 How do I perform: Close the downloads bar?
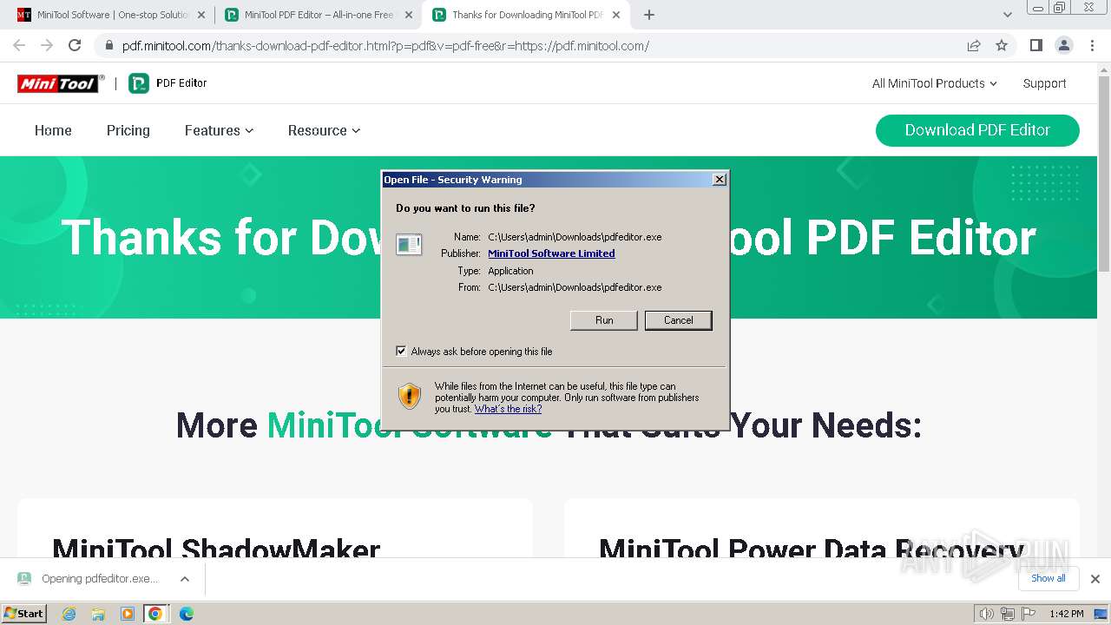pos(1095,579)
